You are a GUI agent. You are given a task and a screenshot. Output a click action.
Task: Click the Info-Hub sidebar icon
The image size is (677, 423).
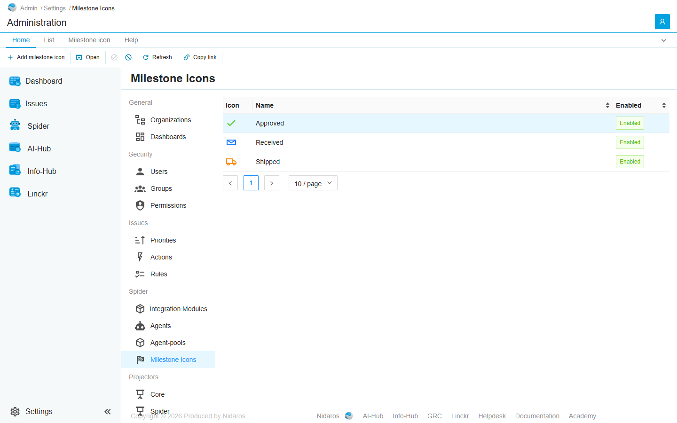[x=15, y=170]
